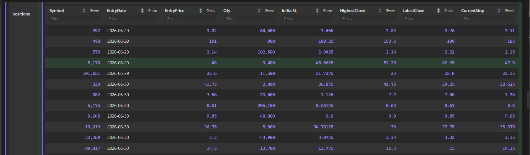The image size is (530, 155).
Task: Group by CurrentStop column
Action: [509, 11]
